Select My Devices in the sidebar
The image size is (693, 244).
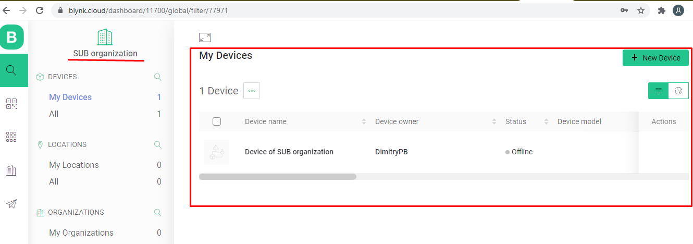[x=70, y=97]
